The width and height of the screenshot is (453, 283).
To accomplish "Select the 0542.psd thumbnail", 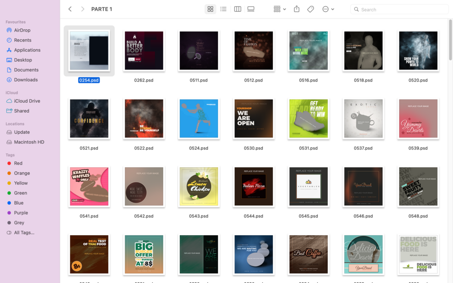I will [x=144, y=186].
